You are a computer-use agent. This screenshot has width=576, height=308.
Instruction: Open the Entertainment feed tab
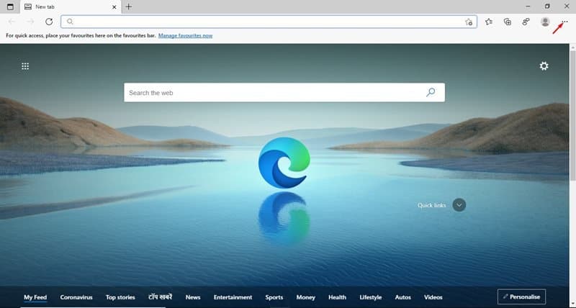point(233,297)
